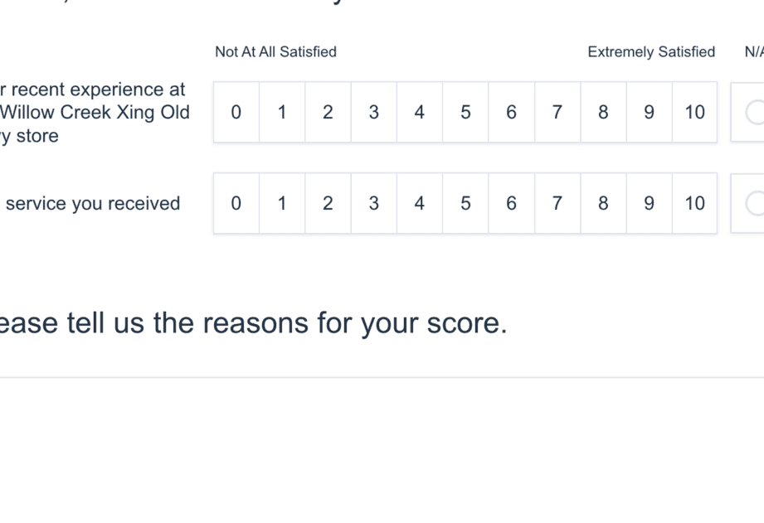This screenshot has width=764, height=523.
Task: Mark N/A for service you received
Action: click(x=754, y=203)
